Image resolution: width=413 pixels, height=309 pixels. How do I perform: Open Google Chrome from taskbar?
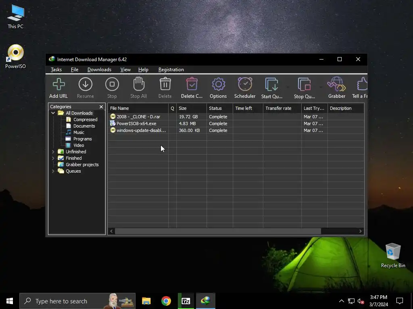(x=166, y=301)
